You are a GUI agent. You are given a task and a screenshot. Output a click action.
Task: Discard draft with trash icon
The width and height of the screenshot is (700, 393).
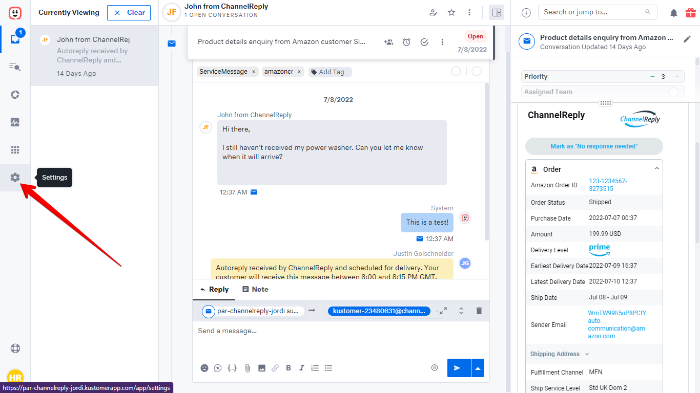479,311
